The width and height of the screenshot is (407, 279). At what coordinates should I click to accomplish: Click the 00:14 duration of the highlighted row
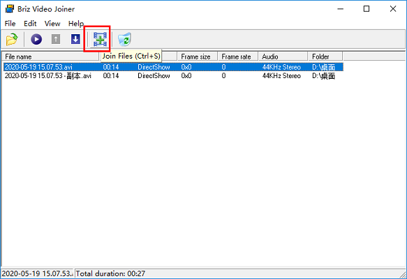pyautogui.click(x=111, y=67)
